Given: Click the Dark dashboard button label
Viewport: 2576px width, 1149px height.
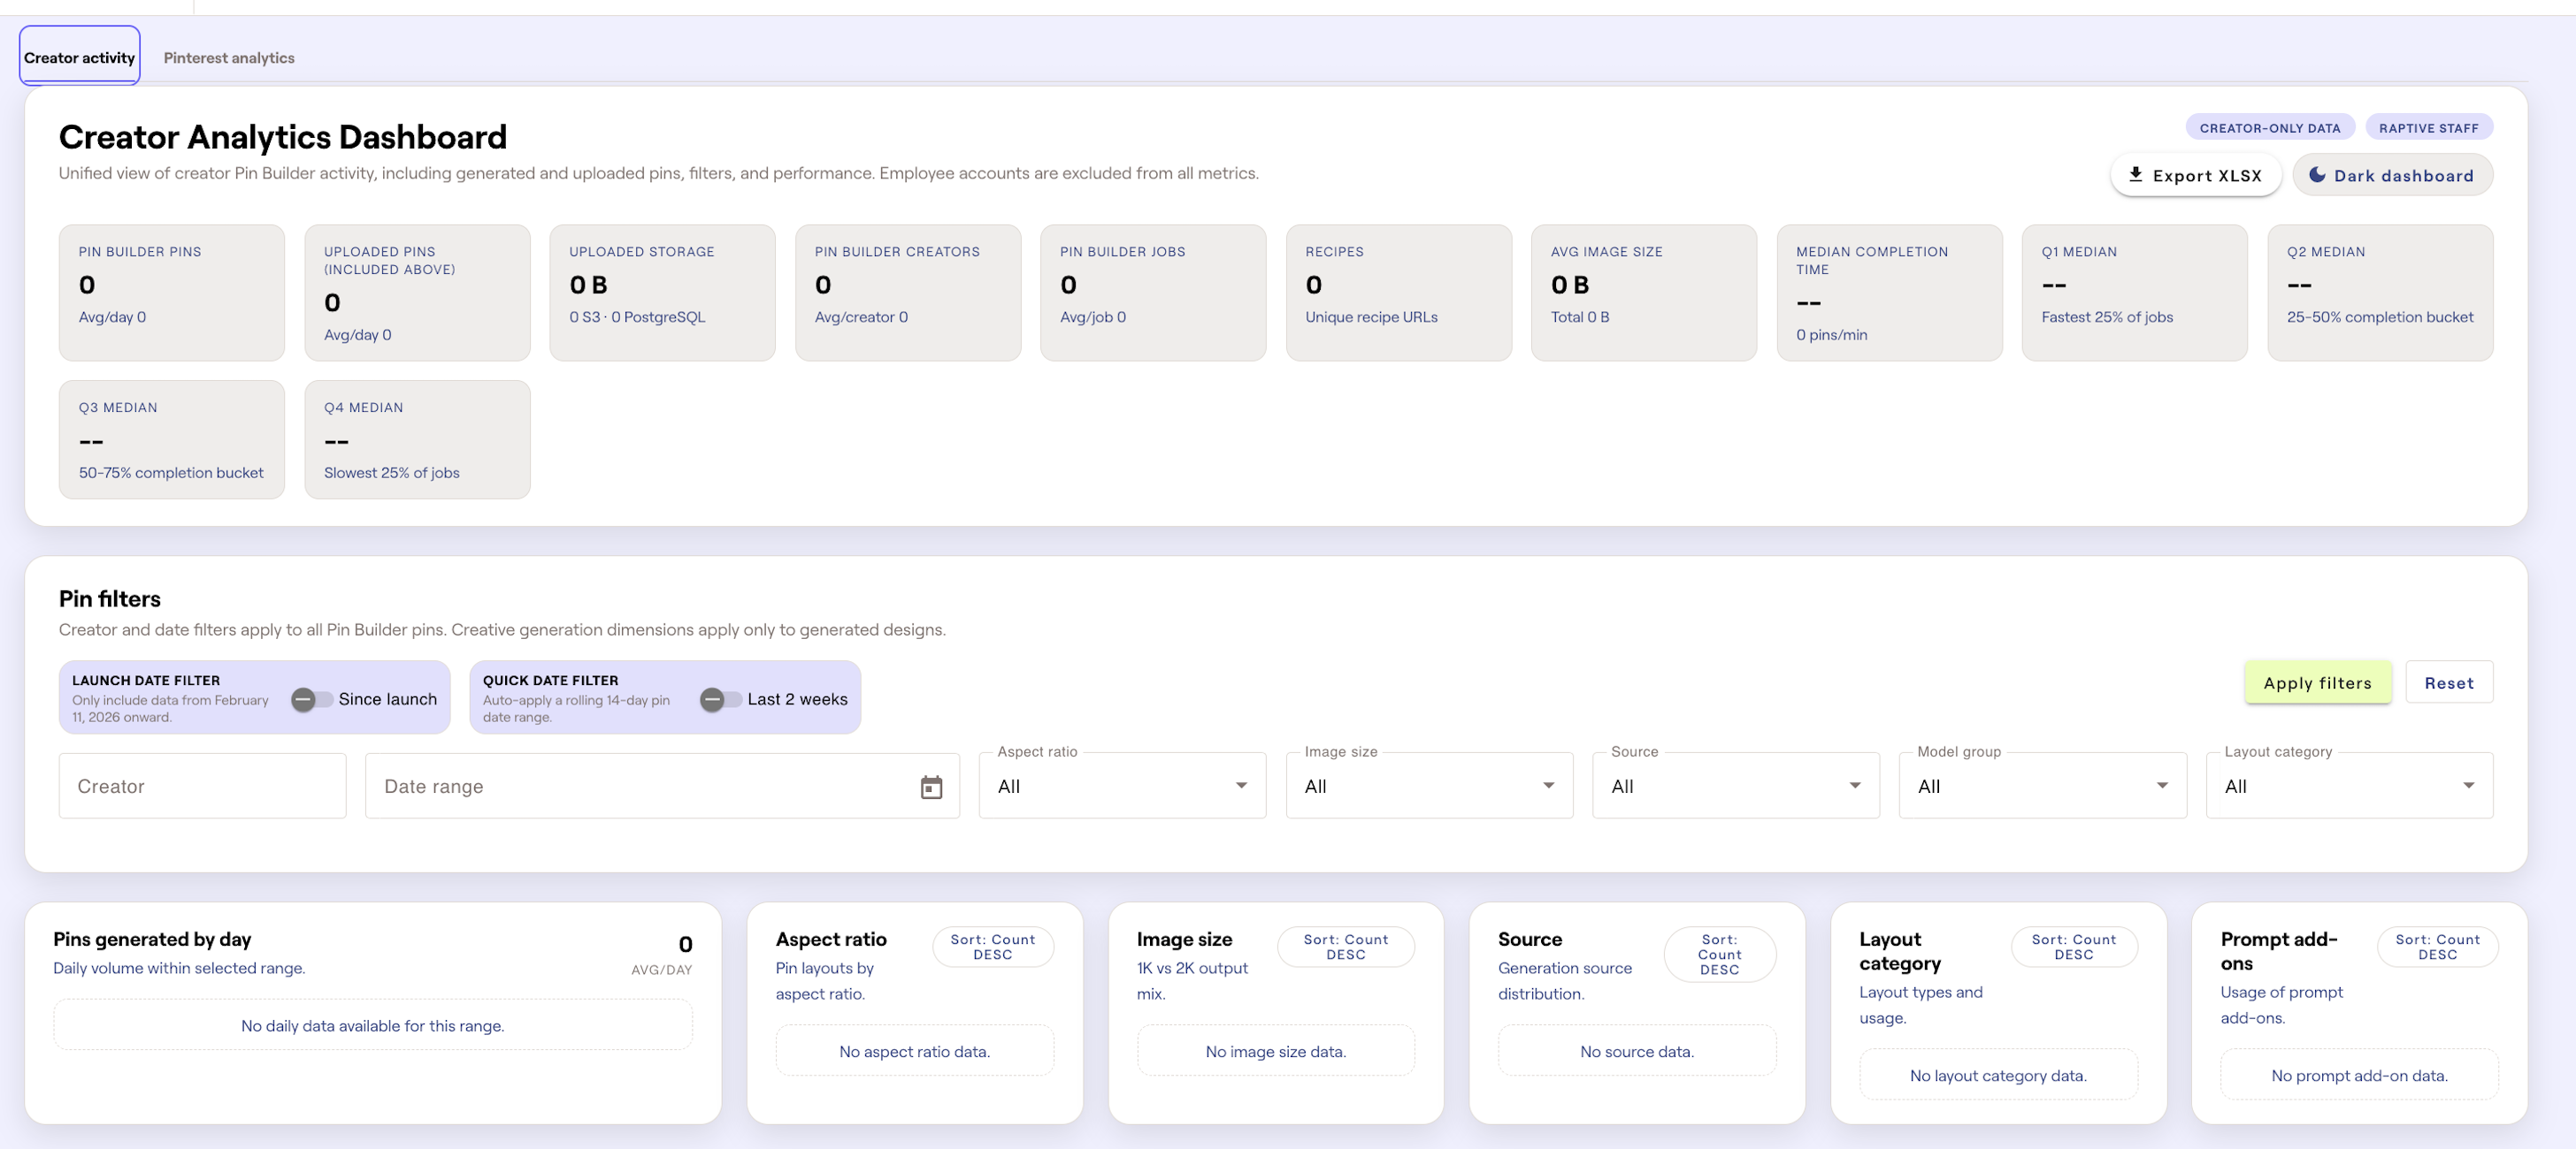Looking at the screenshot, I should [2404, 176].
